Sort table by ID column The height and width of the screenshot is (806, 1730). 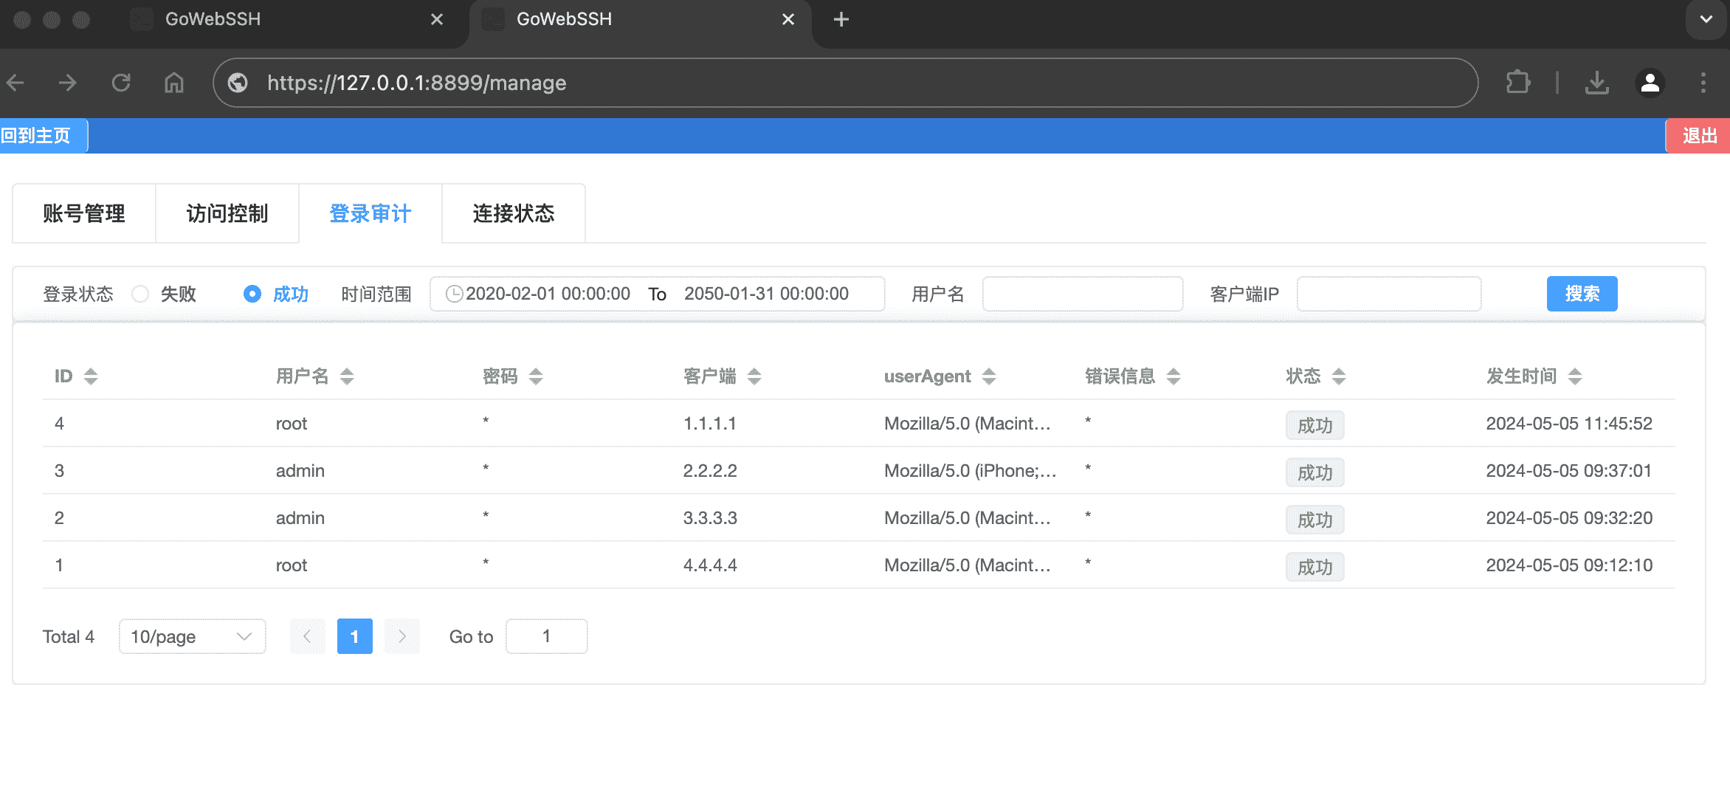click(x=91, y=376)
